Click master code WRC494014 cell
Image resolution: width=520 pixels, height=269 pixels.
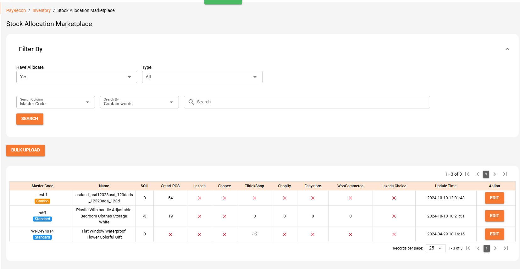coord(42,231)
